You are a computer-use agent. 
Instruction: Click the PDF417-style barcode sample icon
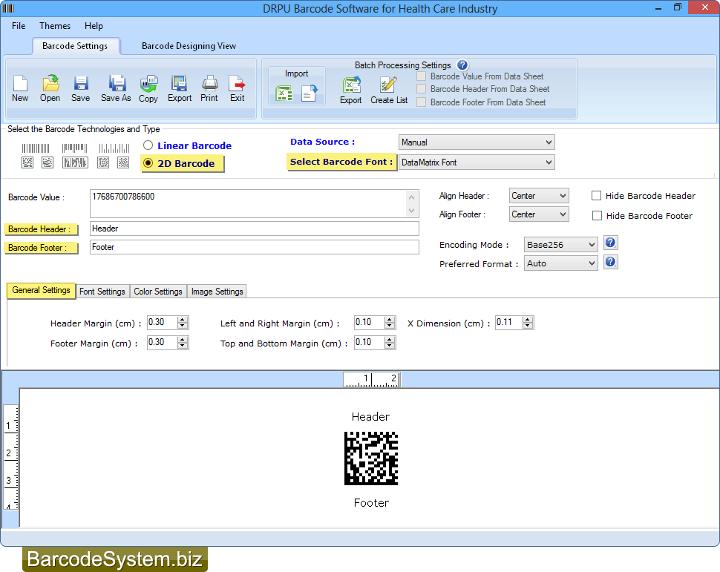(75, 162)
